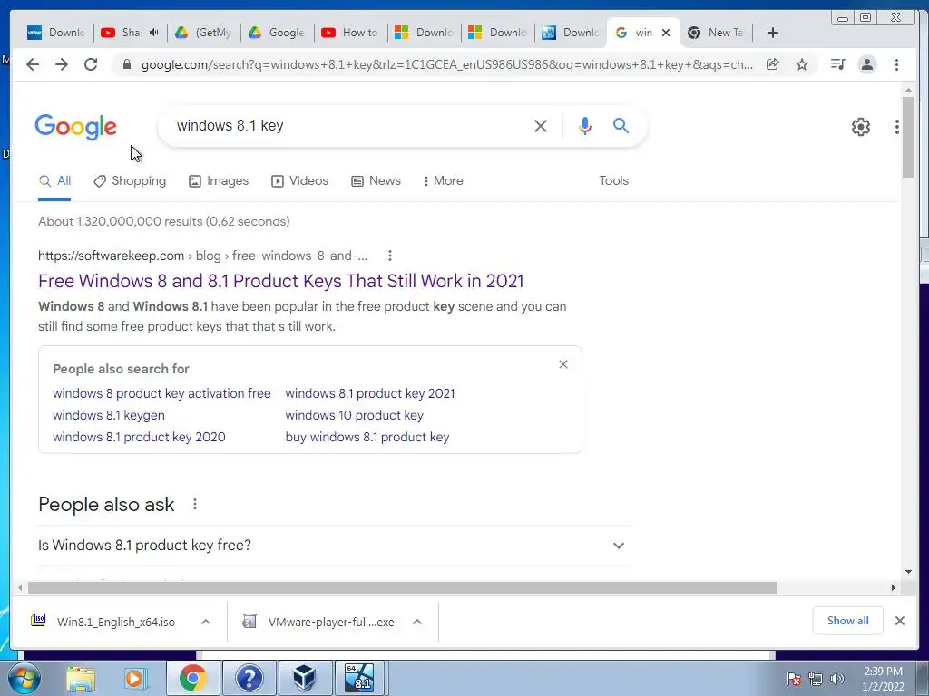Viewport: 929px width, 696px height.
Task: Search 'buy windows 8.1 product key' suggestion
Action: click(x=367, y=438)
